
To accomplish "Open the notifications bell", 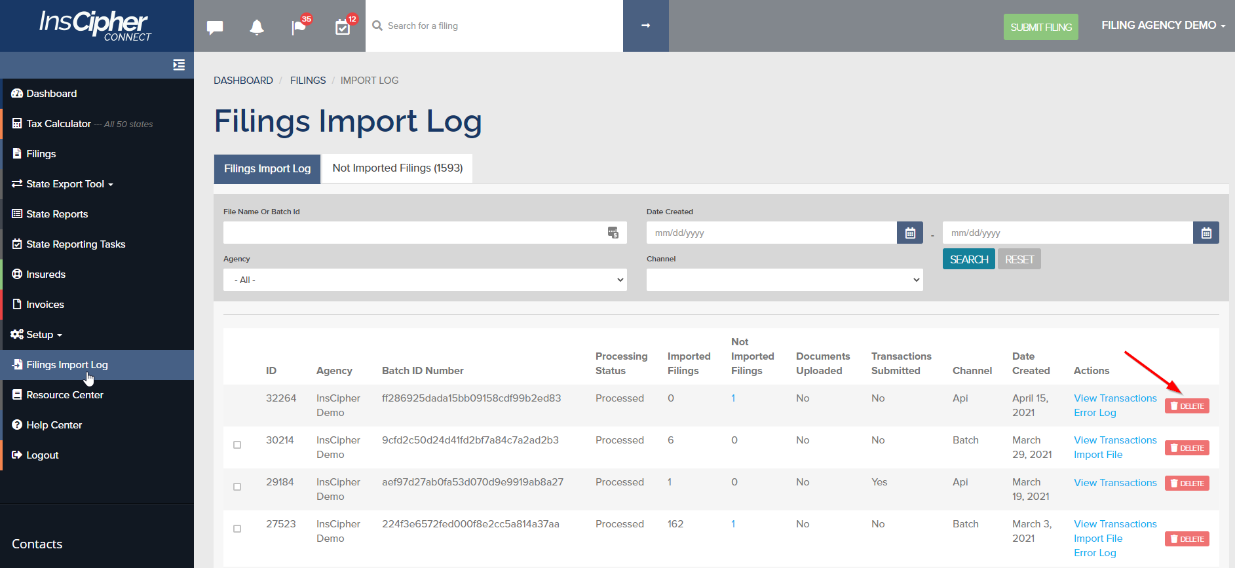I will tap(257, 27).
